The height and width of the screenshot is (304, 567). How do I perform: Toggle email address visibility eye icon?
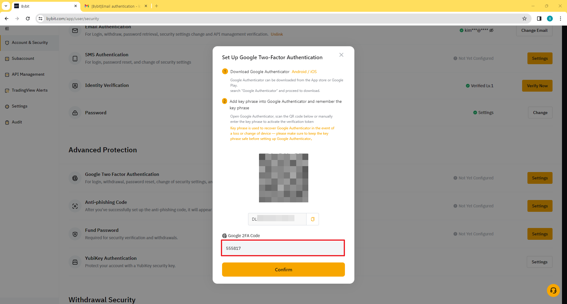pos(491,30)
